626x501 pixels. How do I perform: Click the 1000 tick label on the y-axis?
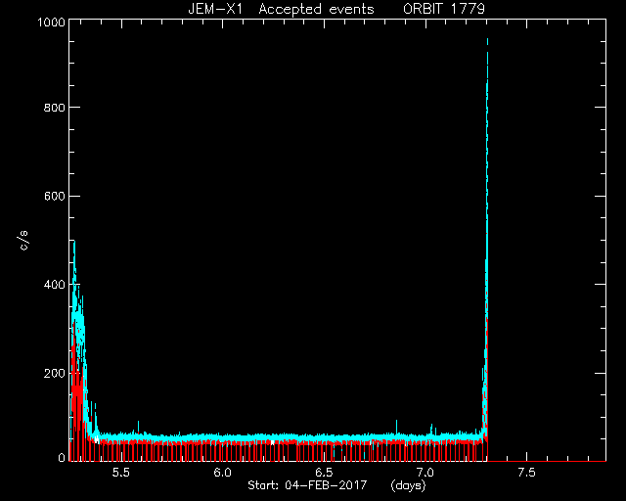tap(51, 22)
